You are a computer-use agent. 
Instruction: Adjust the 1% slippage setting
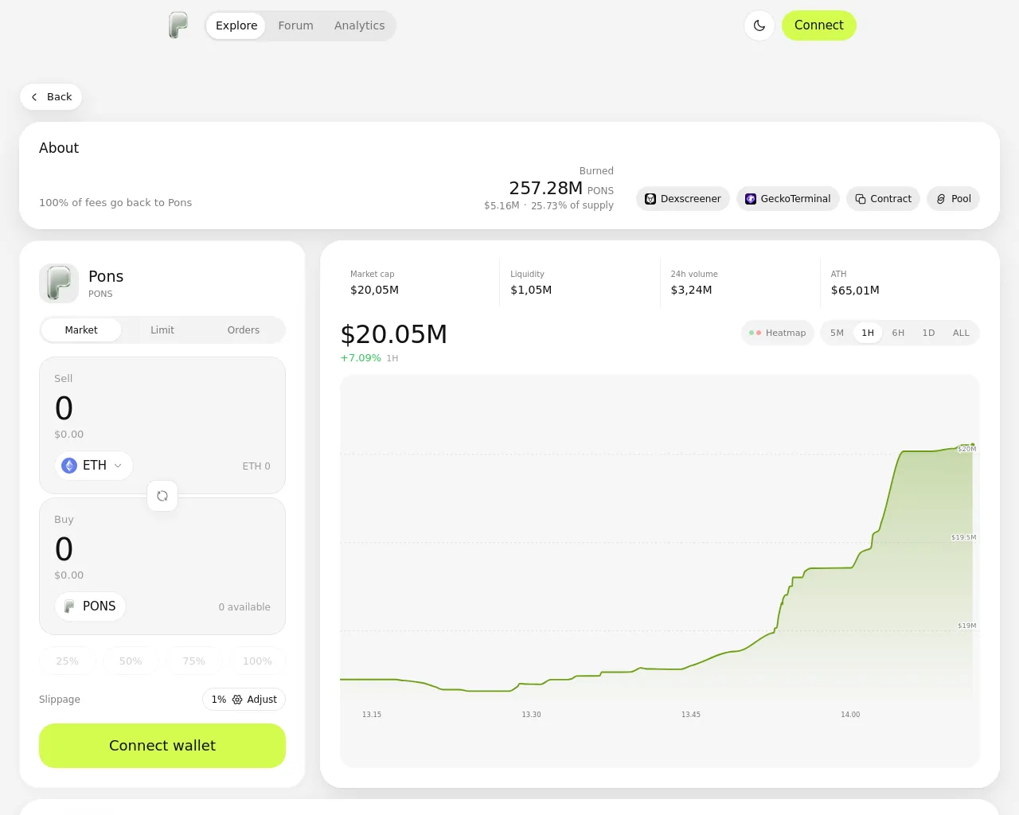click(x=244, y=700)
